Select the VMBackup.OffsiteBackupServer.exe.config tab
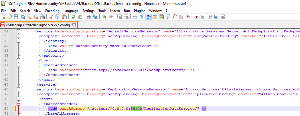Image resolution: width=300 pixels, height=116 pixels. [x=38, y=25]
